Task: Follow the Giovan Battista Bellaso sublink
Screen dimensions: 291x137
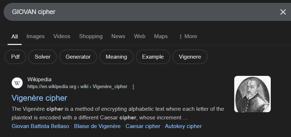Action: (40, 126)
